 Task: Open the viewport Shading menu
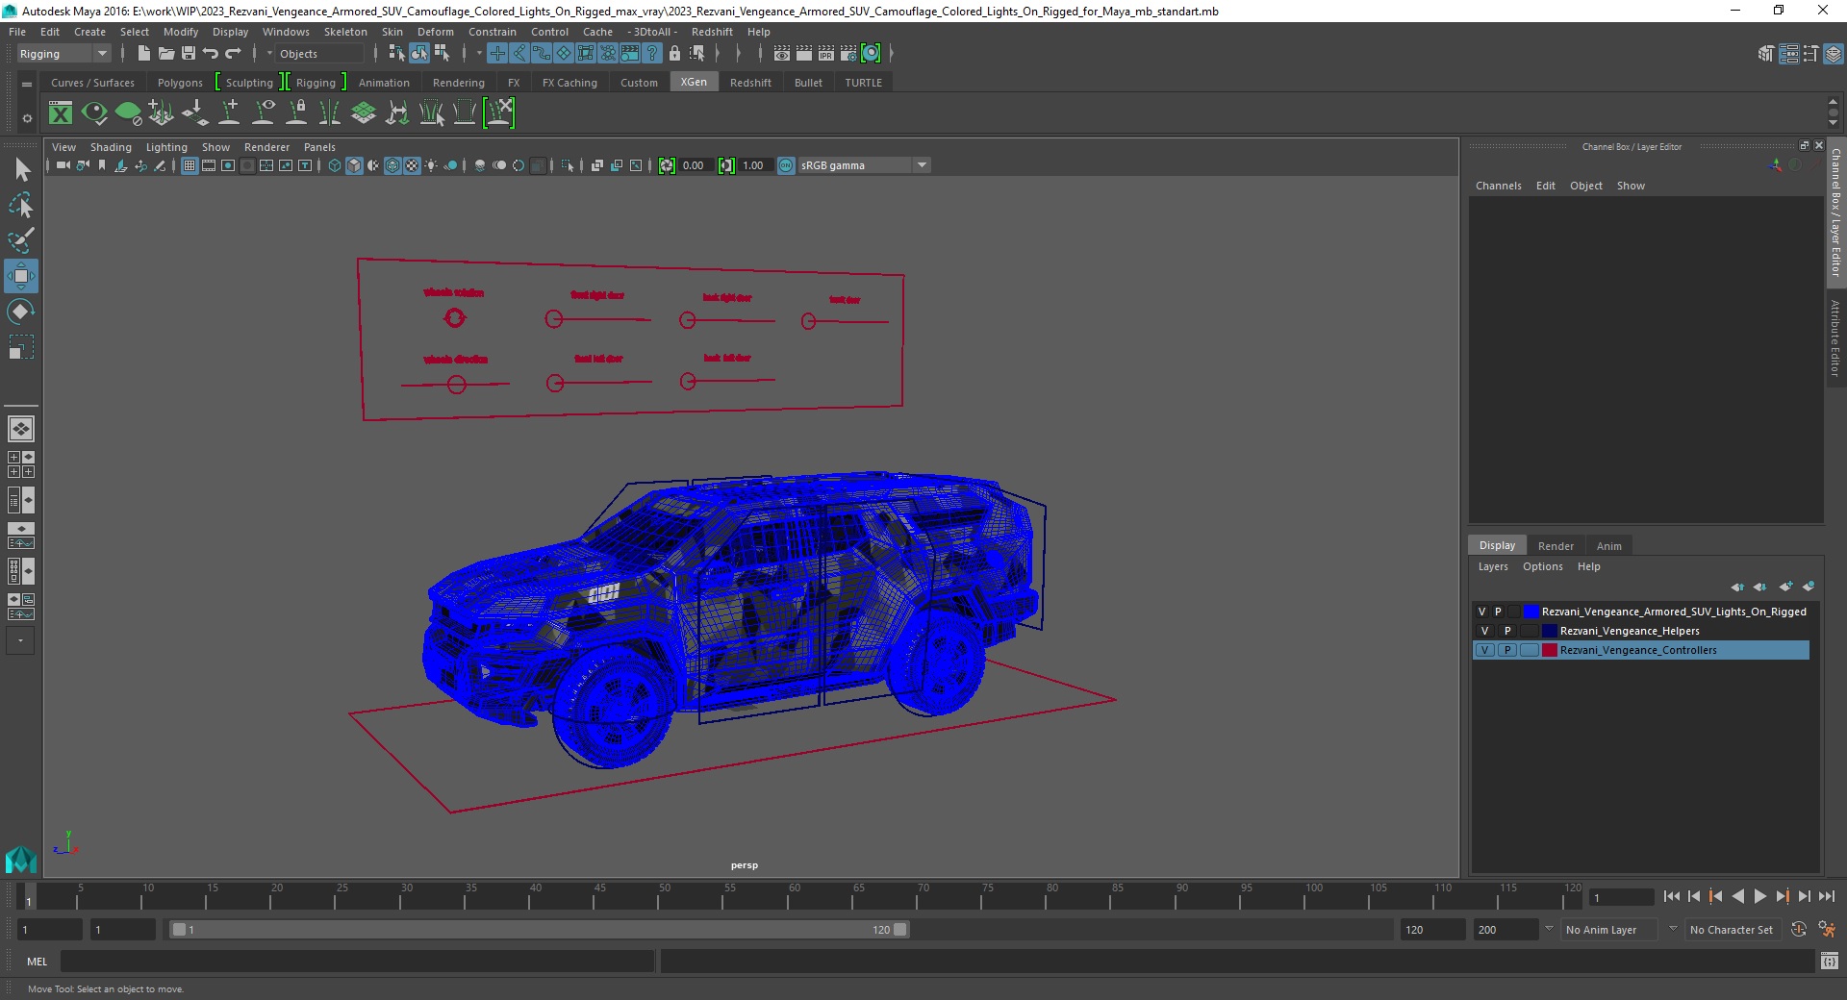click(111, 147)
